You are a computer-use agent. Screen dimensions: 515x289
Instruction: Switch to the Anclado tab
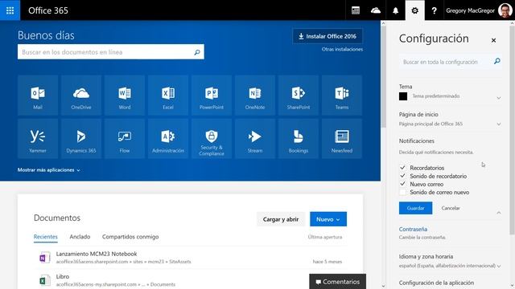point(80,237)
